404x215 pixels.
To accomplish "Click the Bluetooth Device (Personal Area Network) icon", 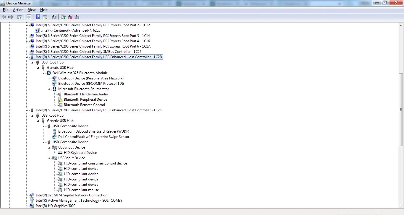I will tap(54, 78).
